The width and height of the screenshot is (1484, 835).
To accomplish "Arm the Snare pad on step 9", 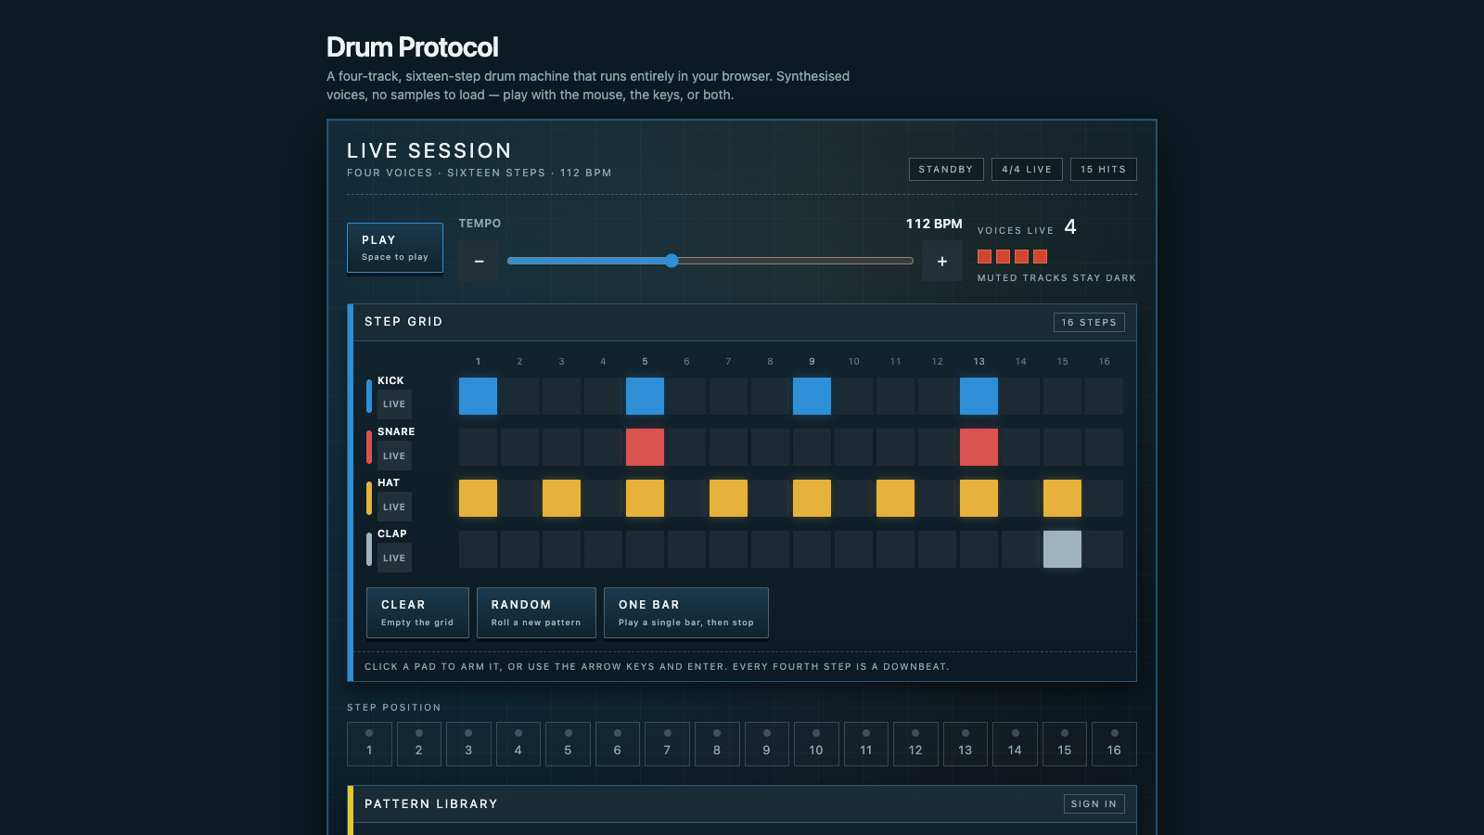I will point(812,447).
